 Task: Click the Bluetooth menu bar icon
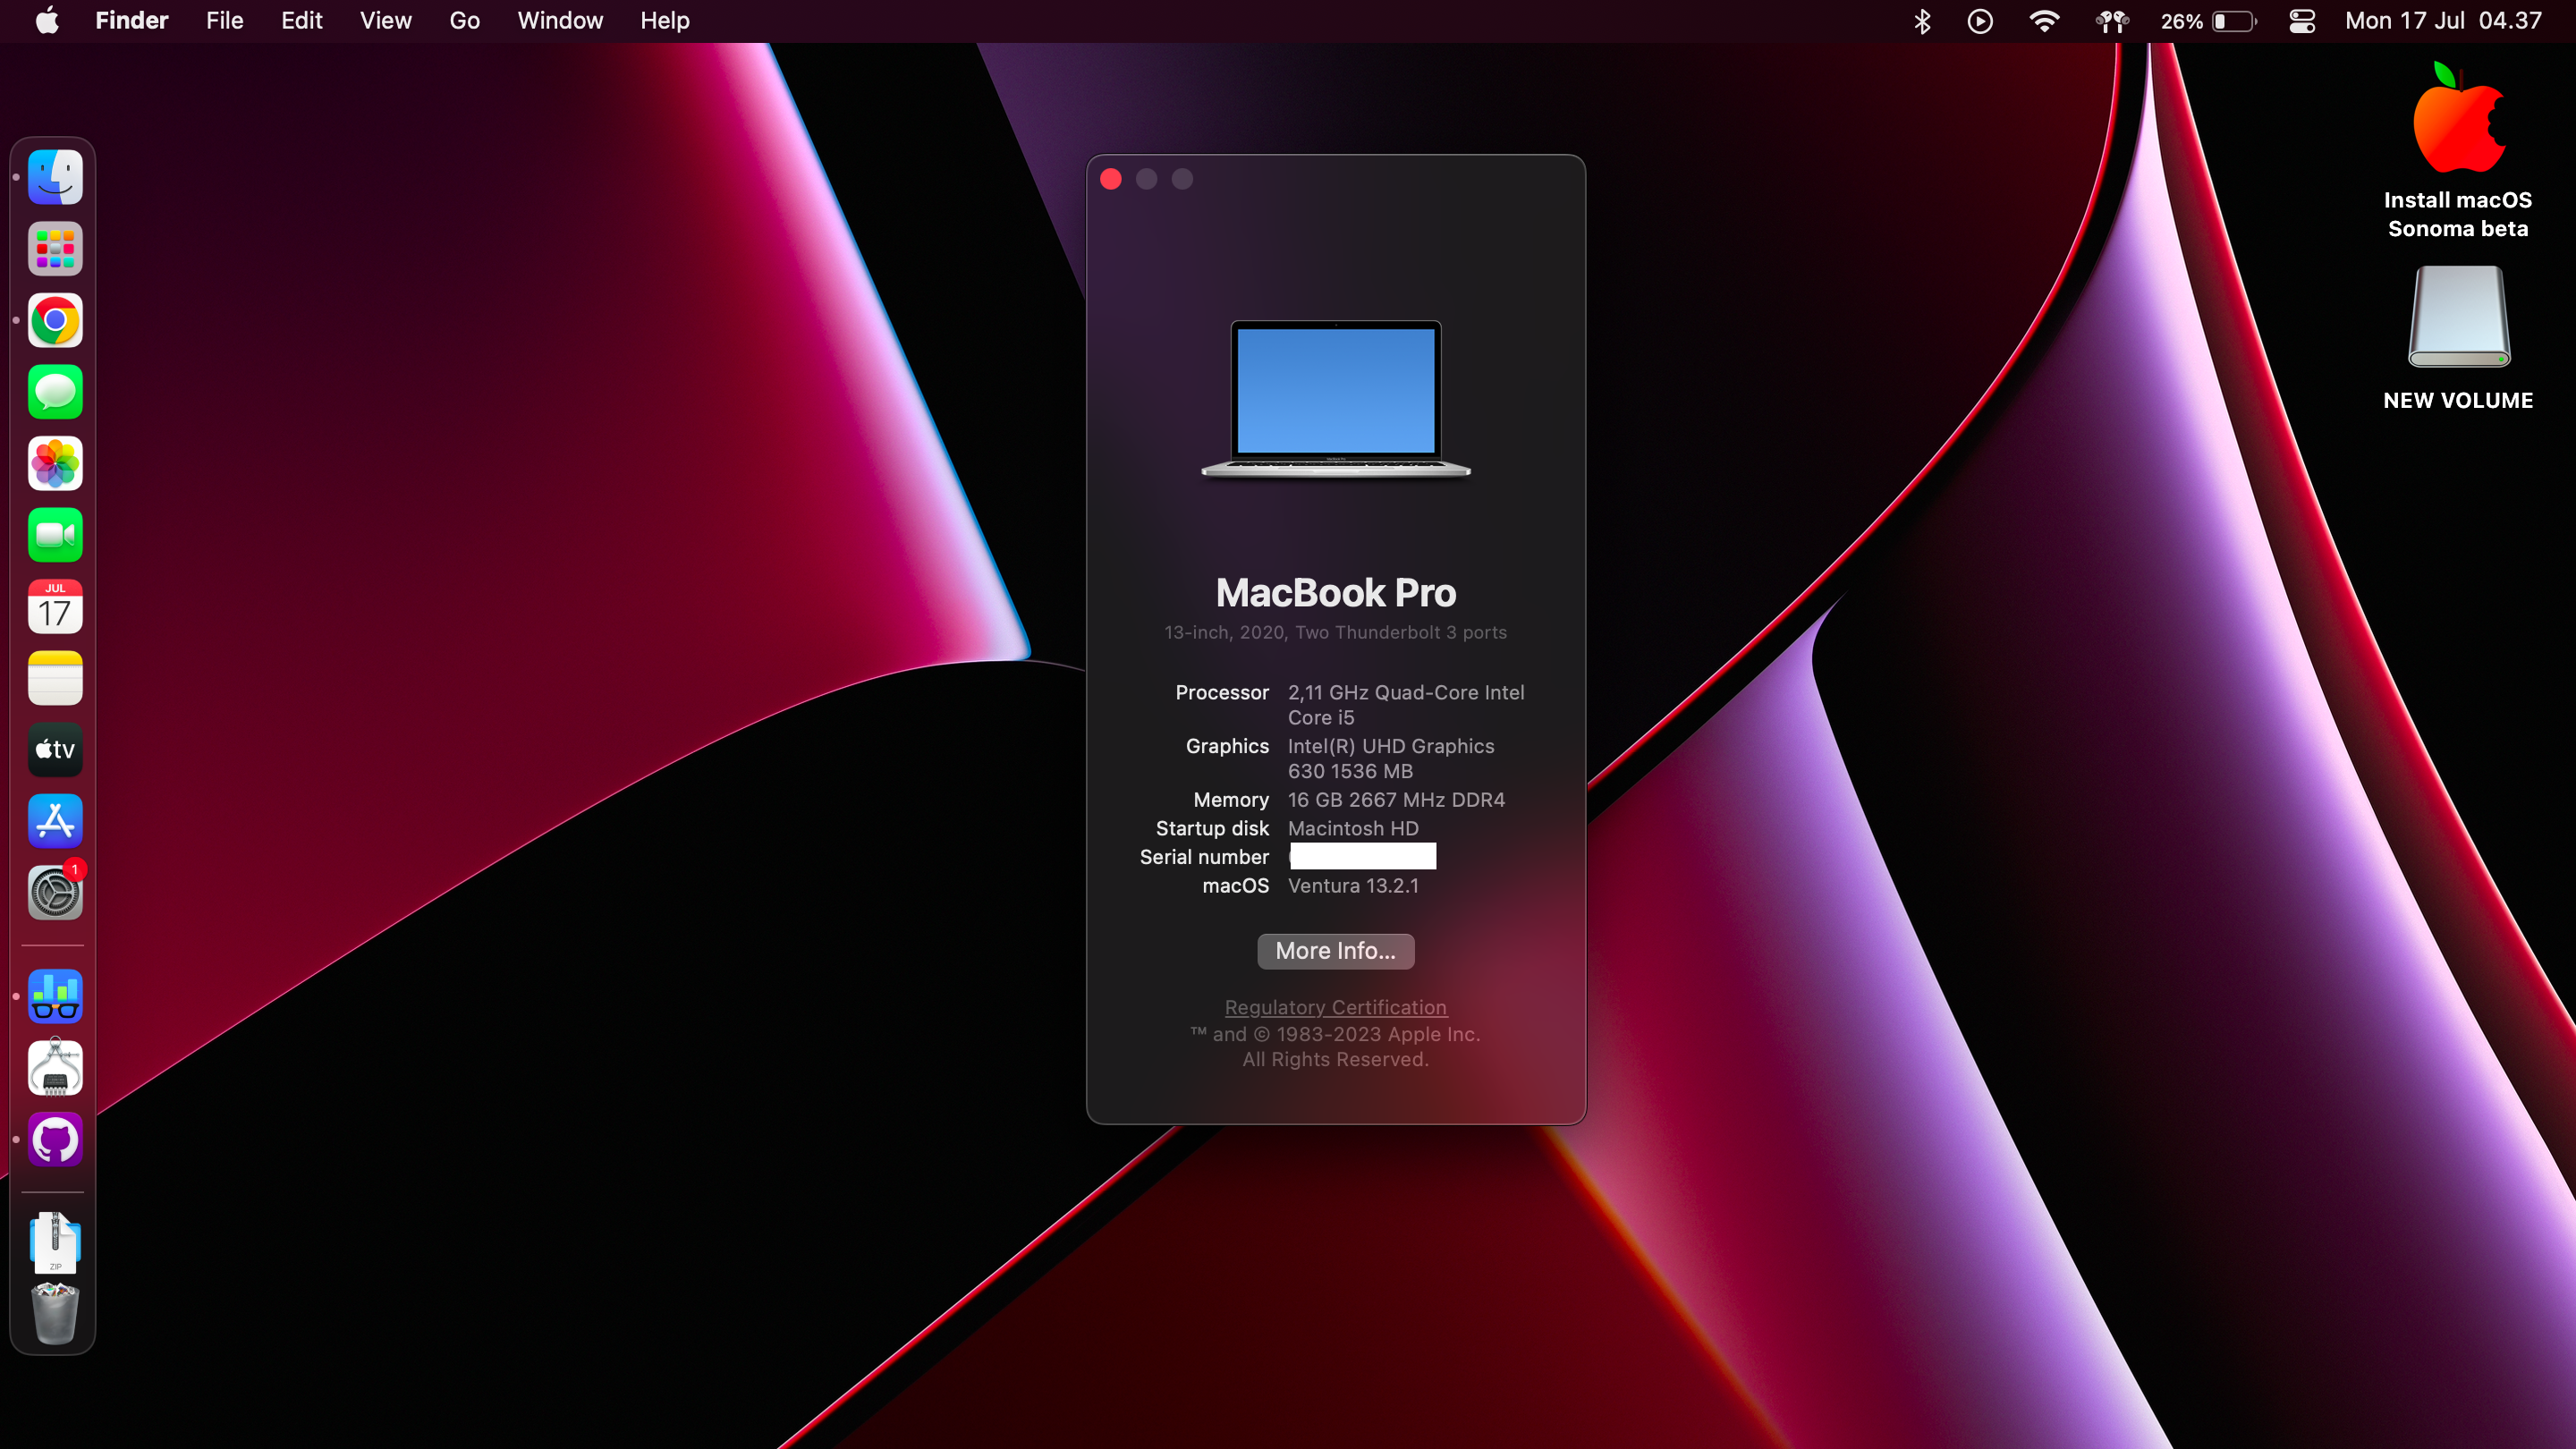tap(1921, 21)
